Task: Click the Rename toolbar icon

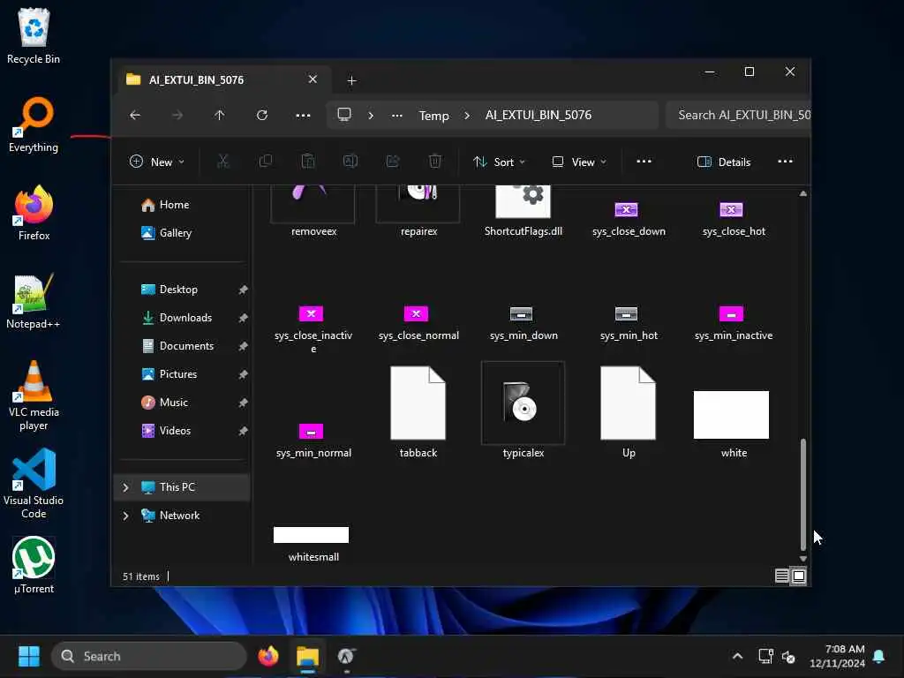Action: [350, 162]
